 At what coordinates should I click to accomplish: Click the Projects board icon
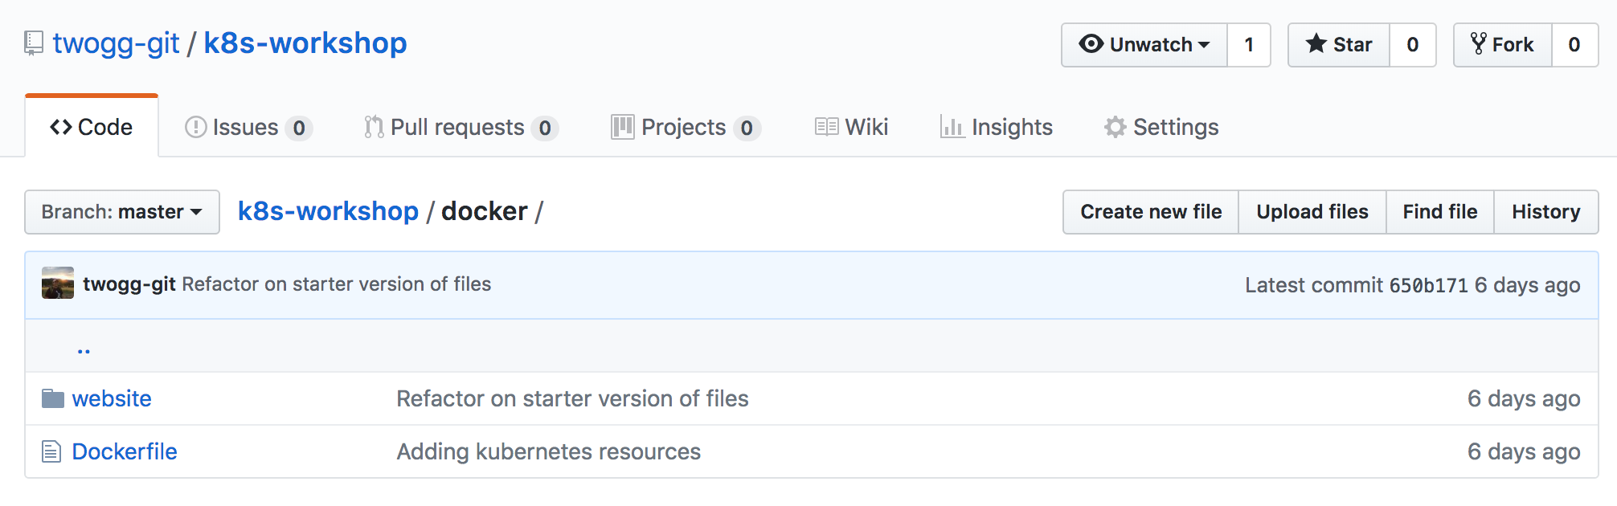(623, 127)
